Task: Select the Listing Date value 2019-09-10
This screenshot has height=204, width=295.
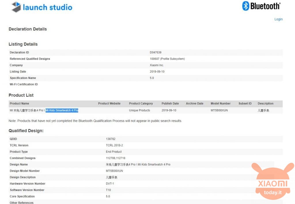Action: [x=157, y=71]
